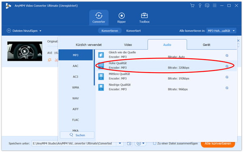Click the AnyMP4 app logo
This screenshot has width=243, height=152.
[x=9, y=6]
